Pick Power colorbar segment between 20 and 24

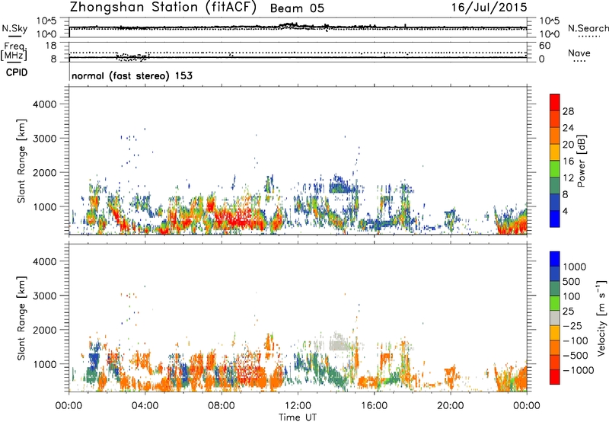pyautogui.click(x=555, y=136)
